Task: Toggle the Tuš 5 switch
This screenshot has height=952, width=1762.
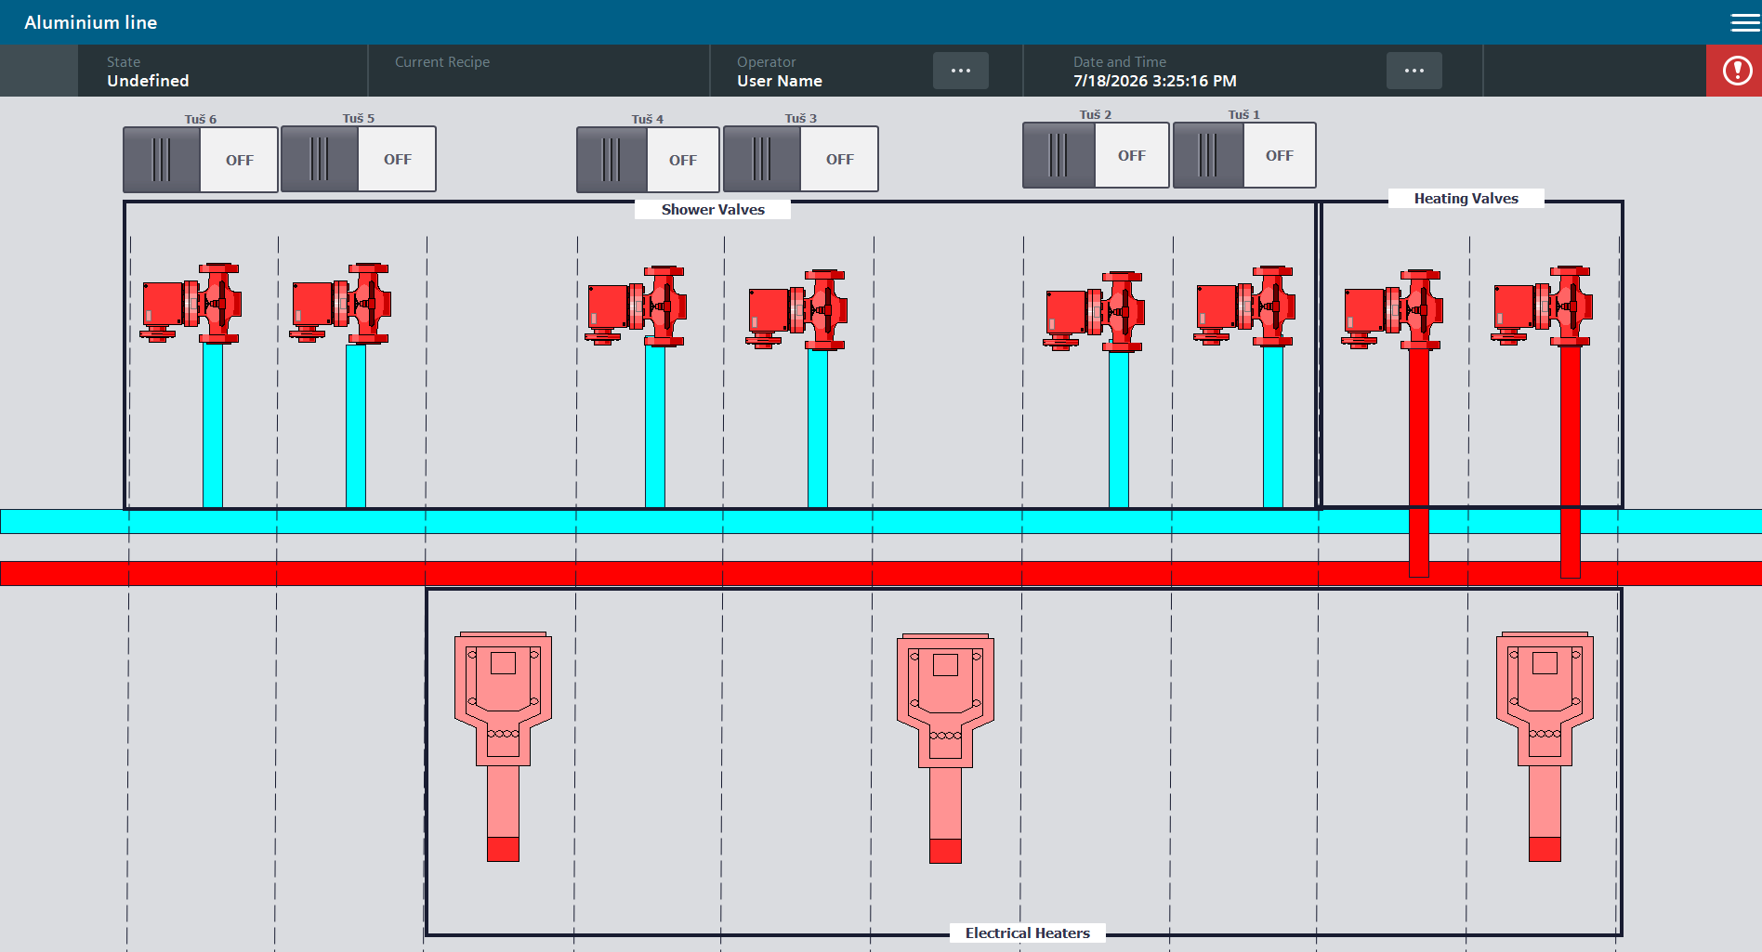Action: click(359, 159)
